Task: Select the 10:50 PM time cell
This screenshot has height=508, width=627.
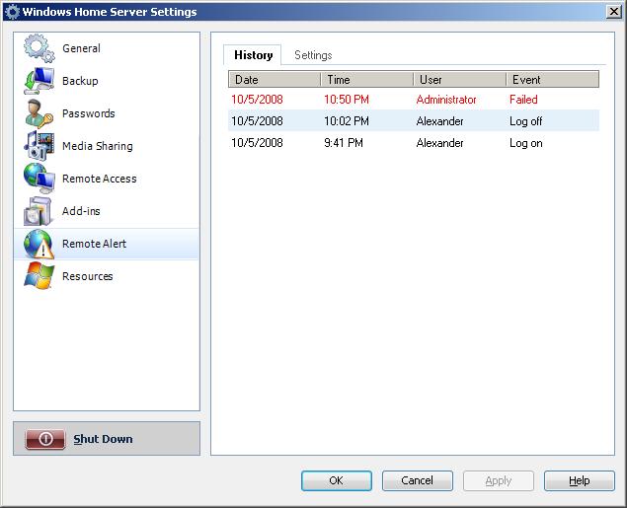Action: click(x=347, y=100)
